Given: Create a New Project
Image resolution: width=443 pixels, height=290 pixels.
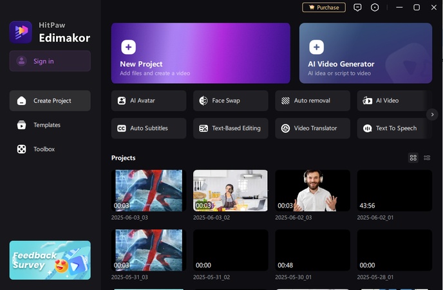Looking at the screenshot, I should (x=200, y=53).
